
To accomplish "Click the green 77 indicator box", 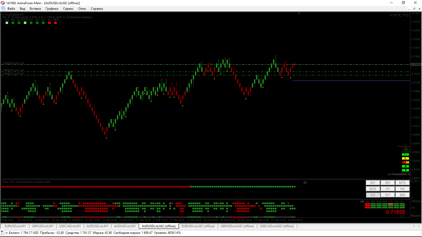I will tap(405, 155).
